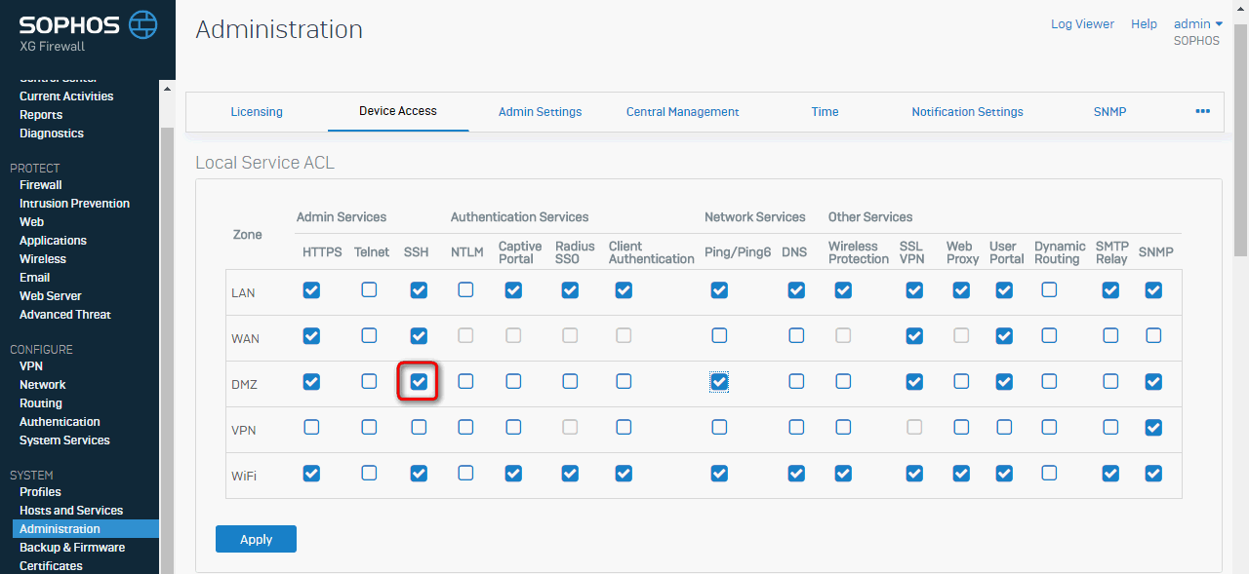Enable Telnet for the LAN zone
This screenshot has height=574, width=1249.
(369, 289)
